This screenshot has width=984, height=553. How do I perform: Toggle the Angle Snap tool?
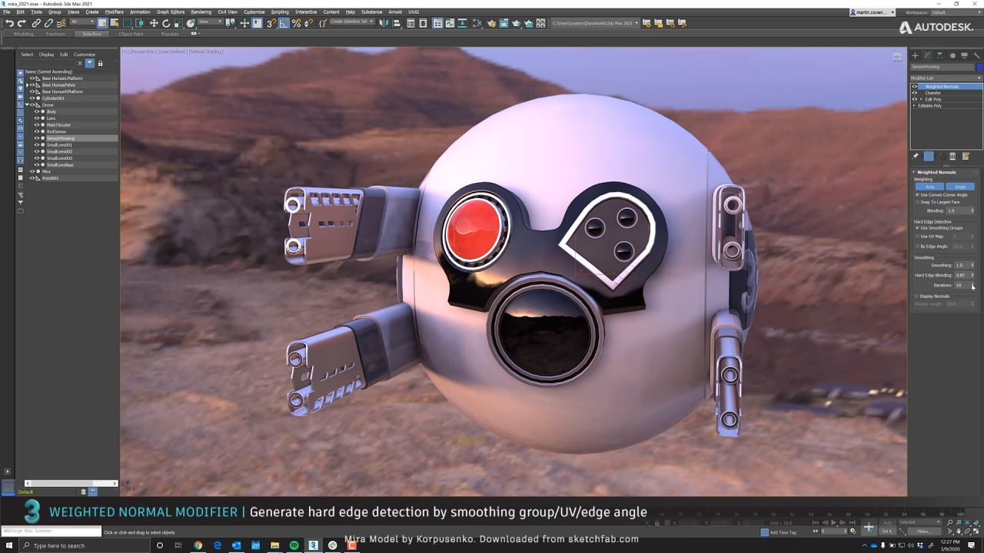284,23
